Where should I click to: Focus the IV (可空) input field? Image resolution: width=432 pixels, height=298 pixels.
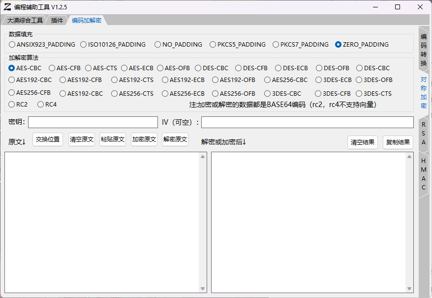point(307,122)
